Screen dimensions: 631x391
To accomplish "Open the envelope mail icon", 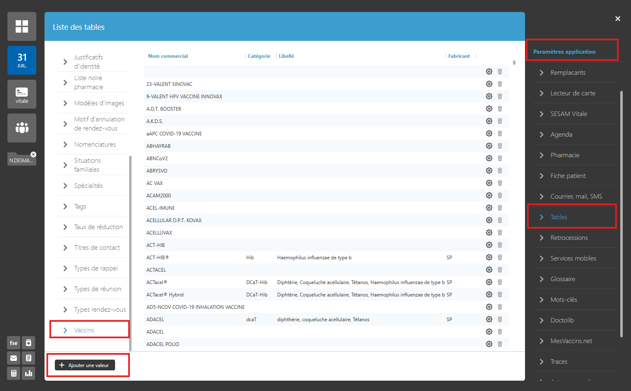I will coord(14,358).
